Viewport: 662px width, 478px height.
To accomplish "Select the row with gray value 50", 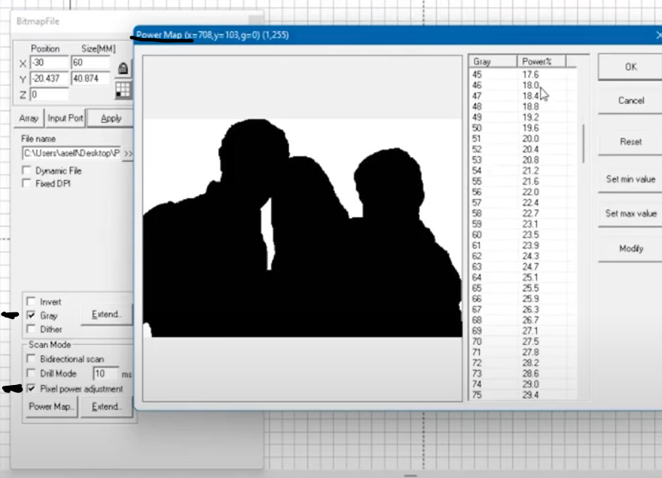I will (x=522, y=128).
